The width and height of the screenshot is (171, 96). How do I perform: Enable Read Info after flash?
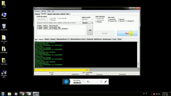[109, 19]
